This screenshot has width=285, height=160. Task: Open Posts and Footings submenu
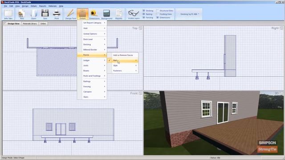point(92,76)
